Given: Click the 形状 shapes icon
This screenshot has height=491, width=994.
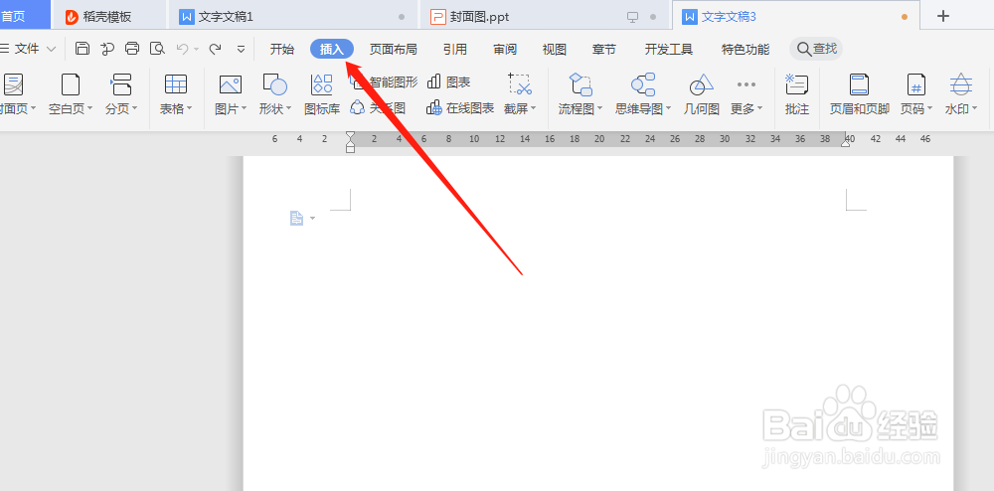Looking at the screenshot, I should (x=274, y=84).
